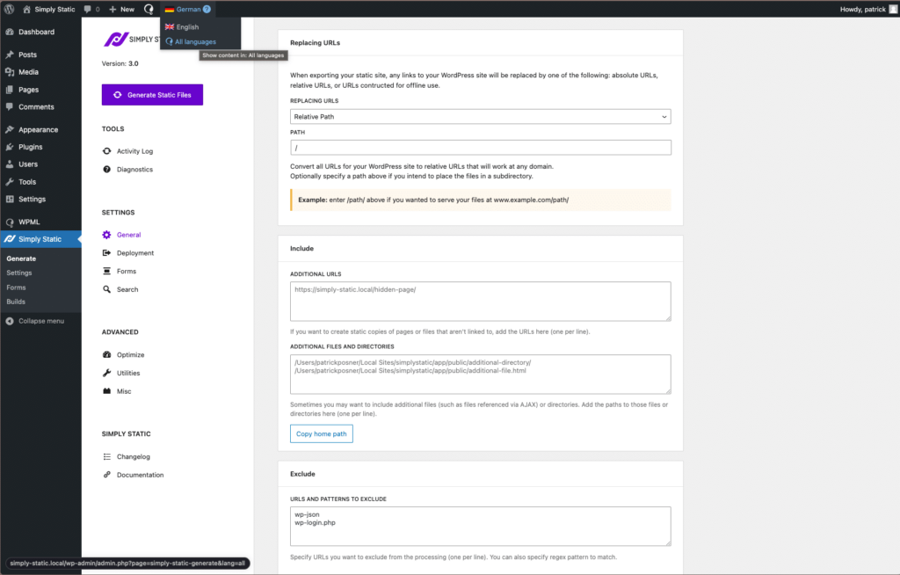The height and width of the screenshot is (575, 900).
Task: Open the Deployment settings link
Action: (135, 252)
